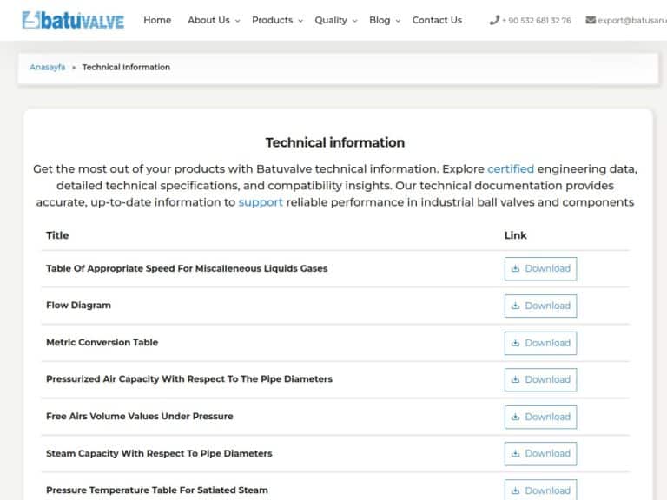667x500 pixels.
Task: Expand the Quality dropdown chevron
Action: point(354,21)
